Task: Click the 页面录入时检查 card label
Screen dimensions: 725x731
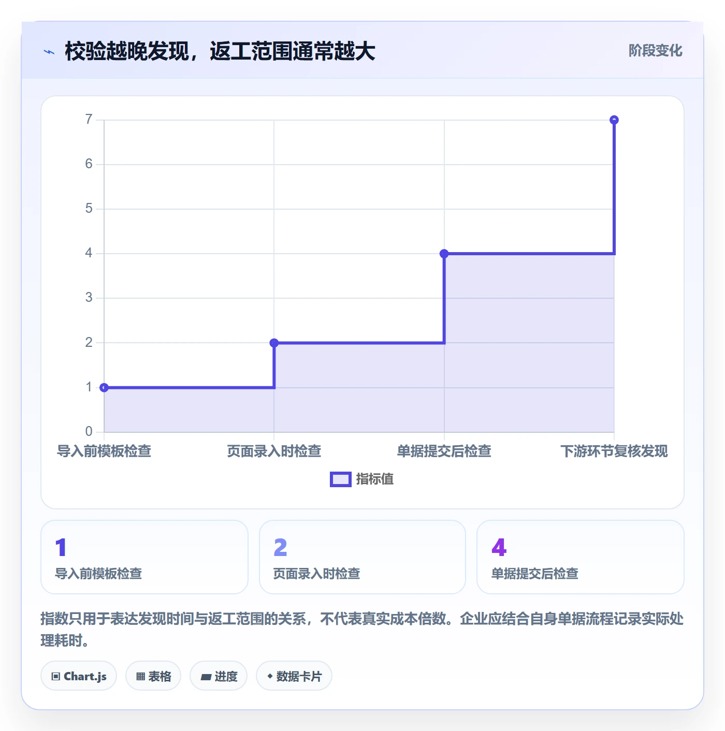Action: [316, 574]
